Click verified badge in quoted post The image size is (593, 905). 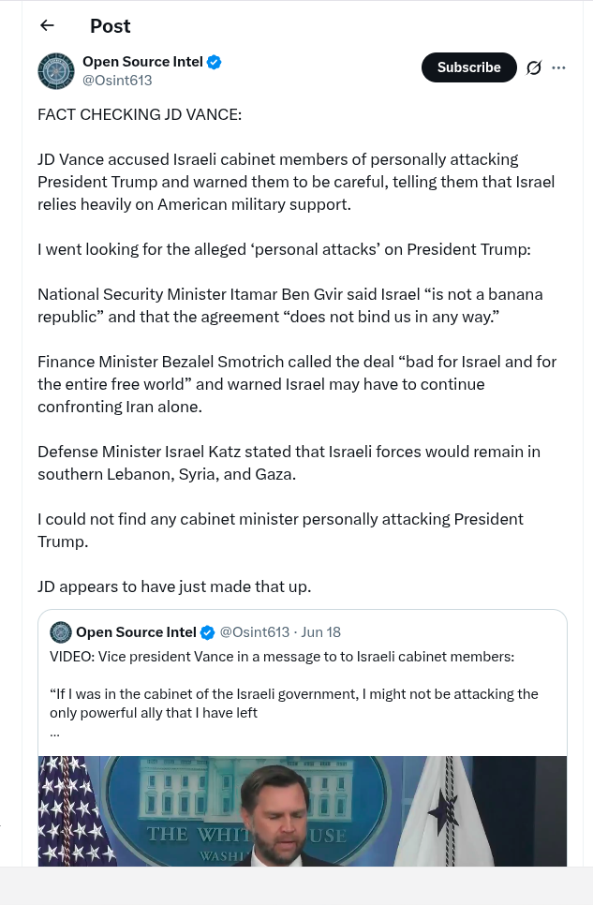207,633
